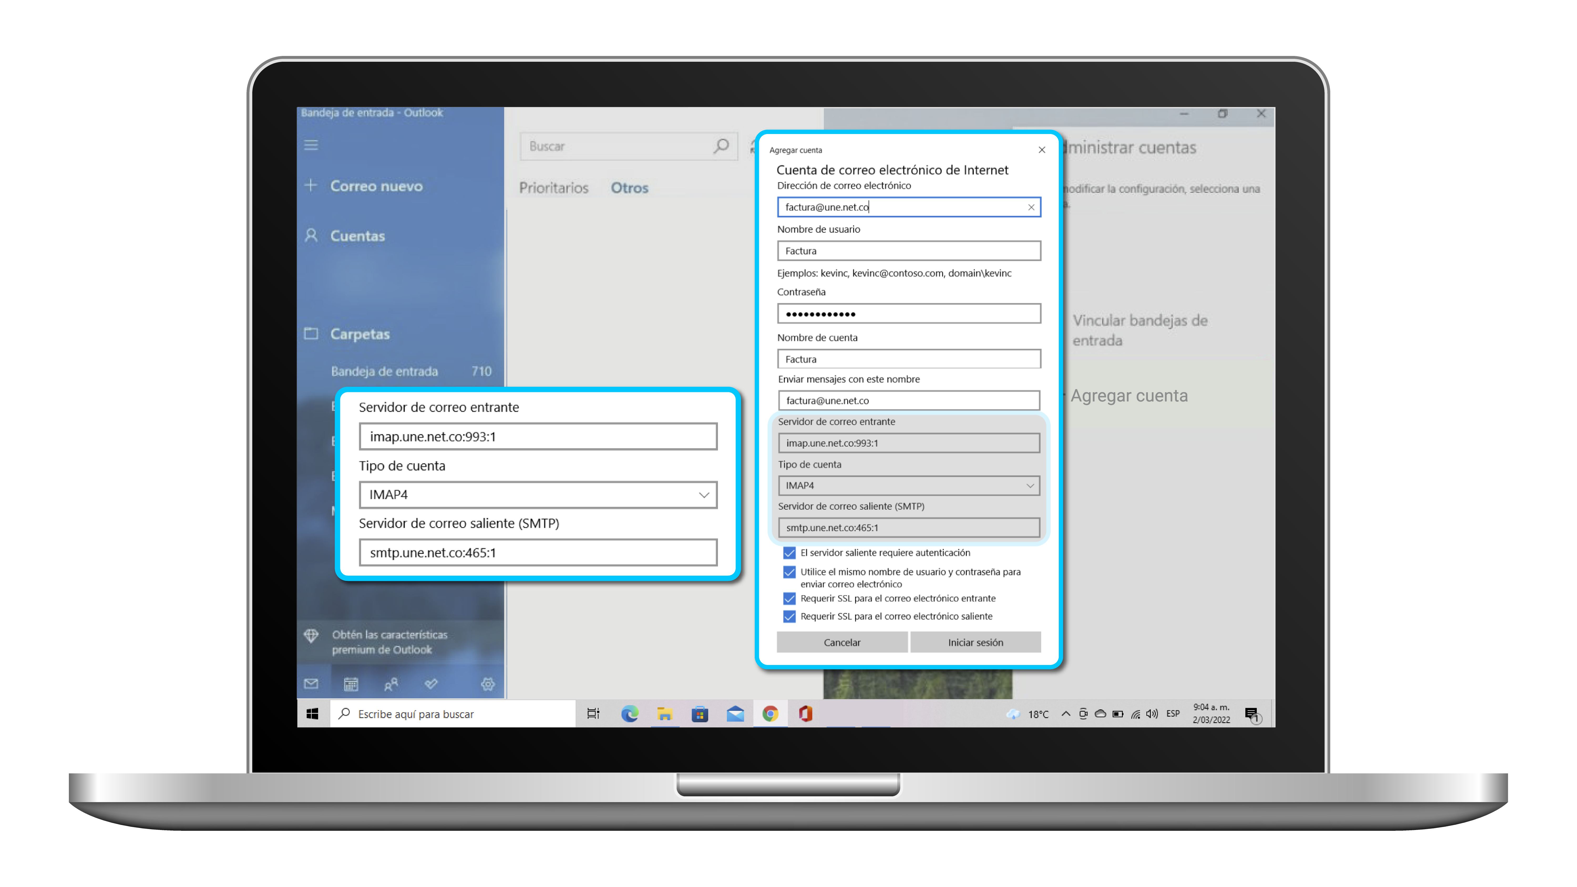Viewport: 1577px width, 887px height.
Task: Open the Windows Start menu
Action: 312,714
